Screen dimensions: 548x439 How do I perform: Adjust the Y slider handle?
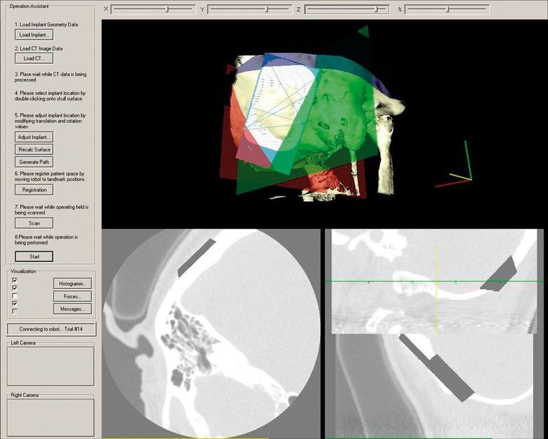[x=266, y=10]
